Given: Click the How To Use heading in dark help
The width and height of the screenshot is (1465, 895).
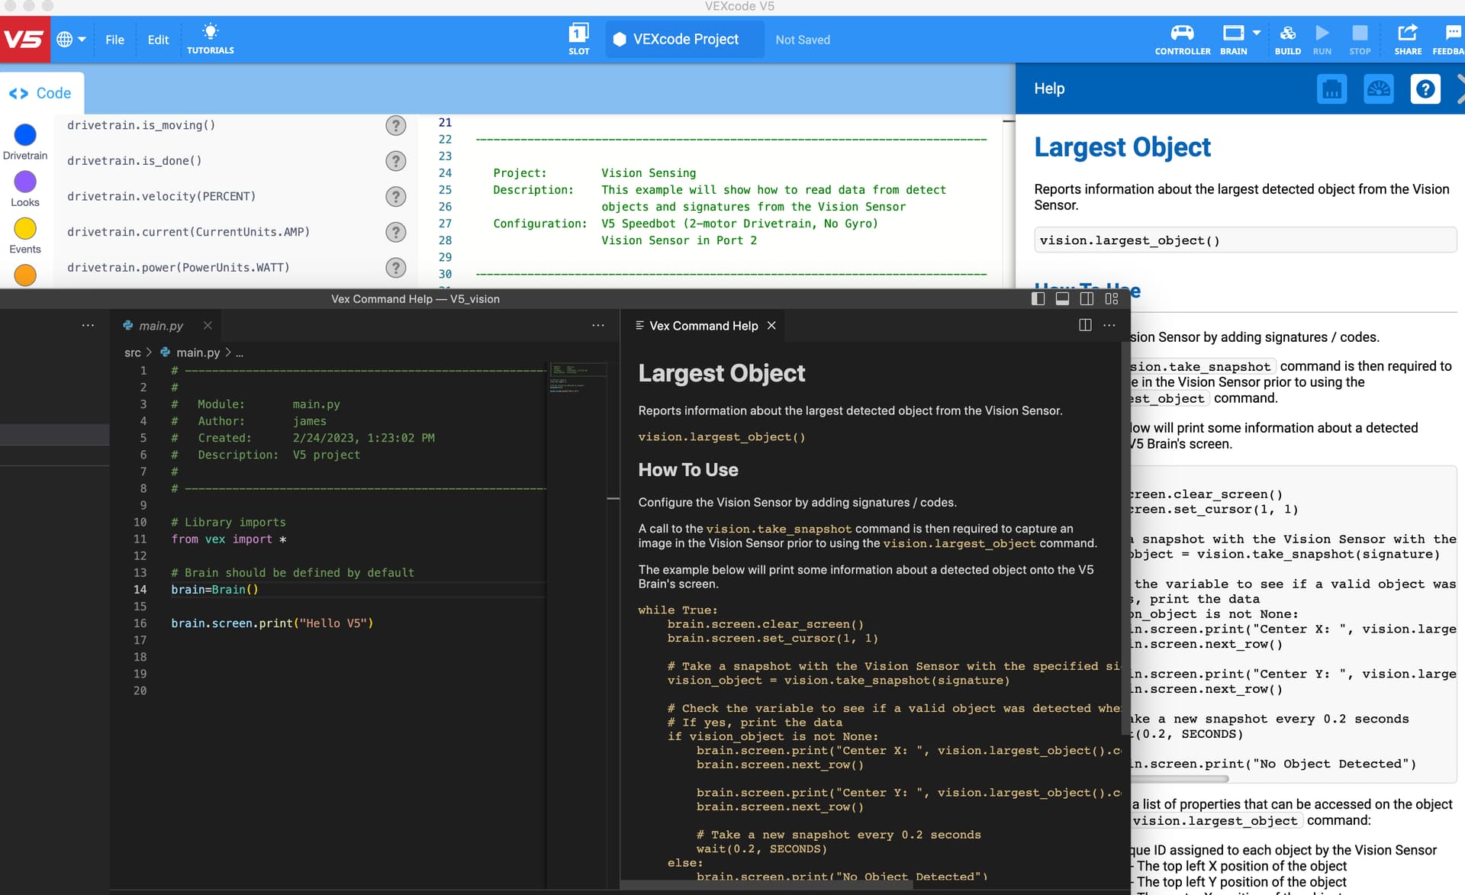Looking at the screenshot, I should click(x=688, y=470).
